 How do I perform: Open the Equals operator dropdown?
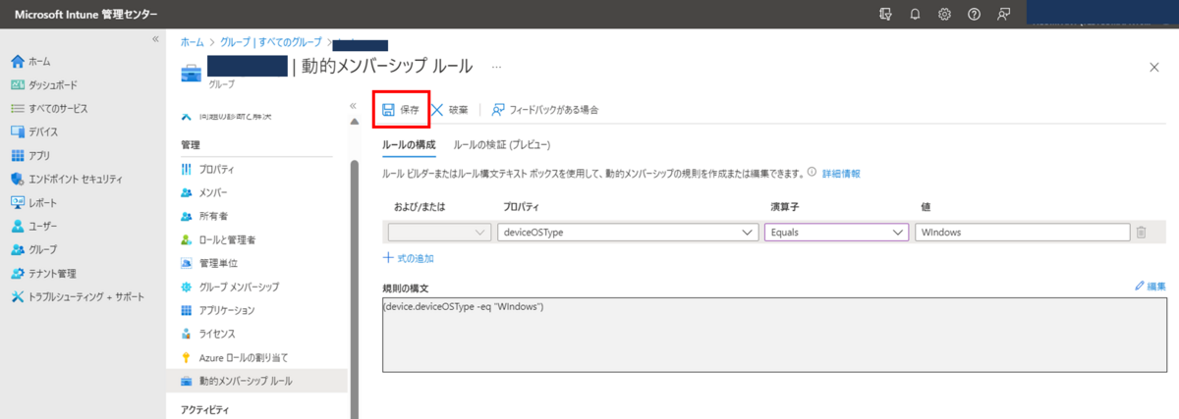(x=836, y=233)
